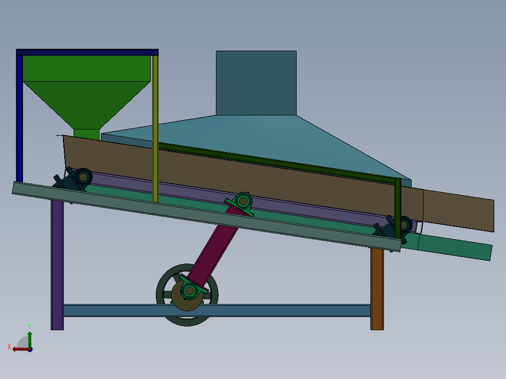Pick the hopper's narrow outlet neck
Screen dimensions: 506x379
click(86, 134)
